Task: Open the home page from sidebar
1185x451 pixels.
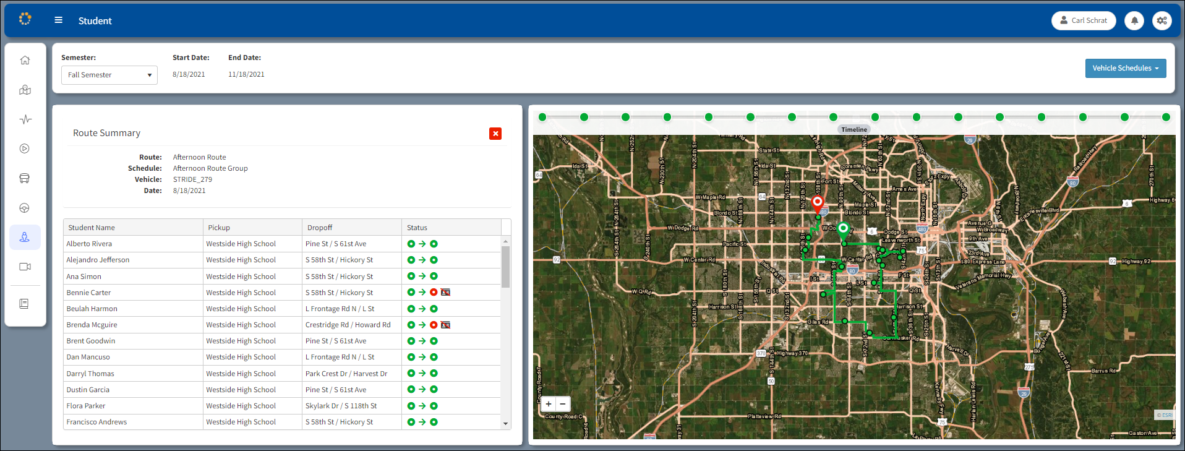Action: (25, 60)
